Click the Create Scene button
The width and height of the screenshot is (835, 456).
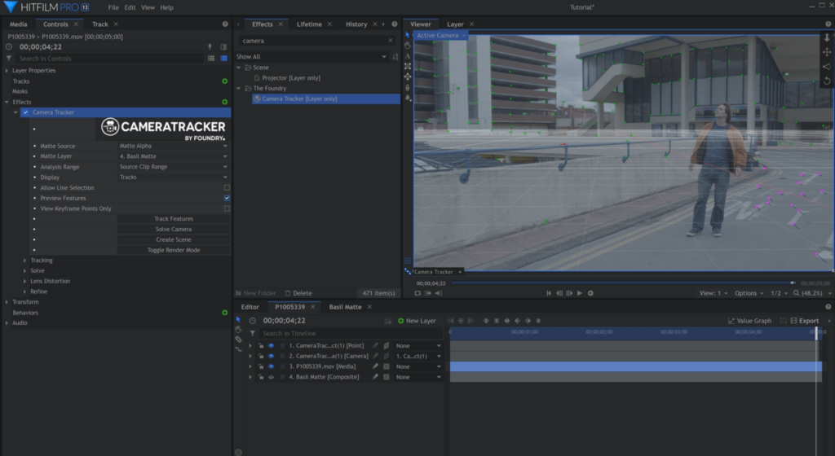[x=174, y=239]
